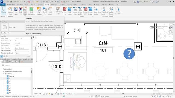Open the Help question mark icon in the title bar
175x98 pixels.
(157, 2)
